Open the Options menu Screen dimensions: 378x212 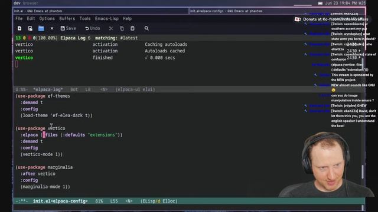(x=47, y=18)
